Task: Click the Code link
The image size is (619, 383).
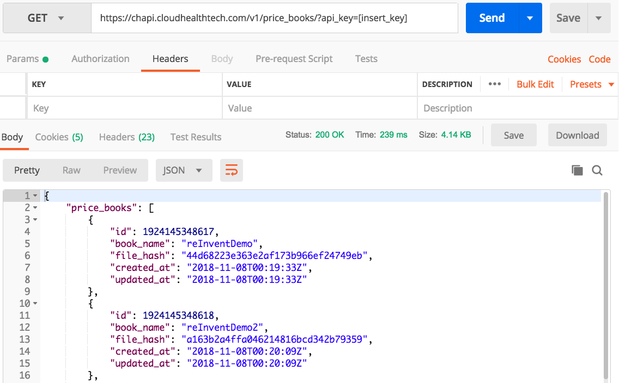Action: (x=599, y=59)
